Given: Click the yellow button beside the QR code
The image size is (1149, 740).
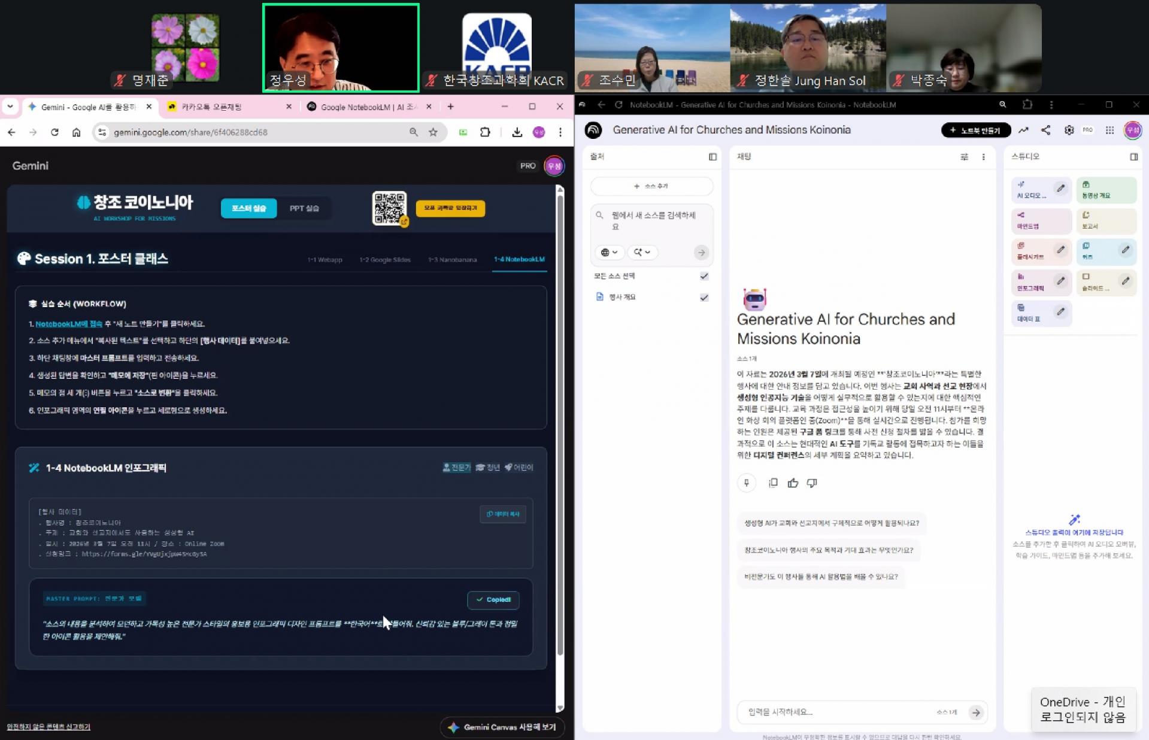Looking at the screenshot, I should 450,208.
